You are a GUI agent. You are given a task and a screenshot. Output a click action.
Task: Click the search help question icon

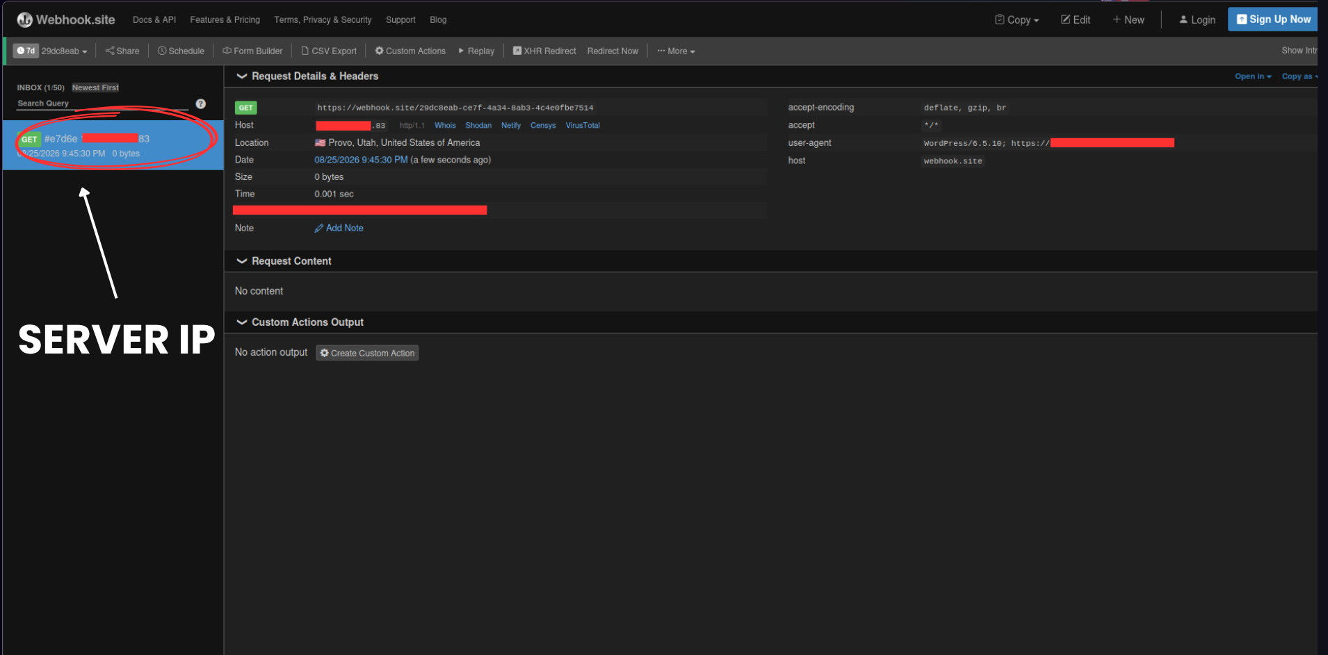(x=201, y=103)
